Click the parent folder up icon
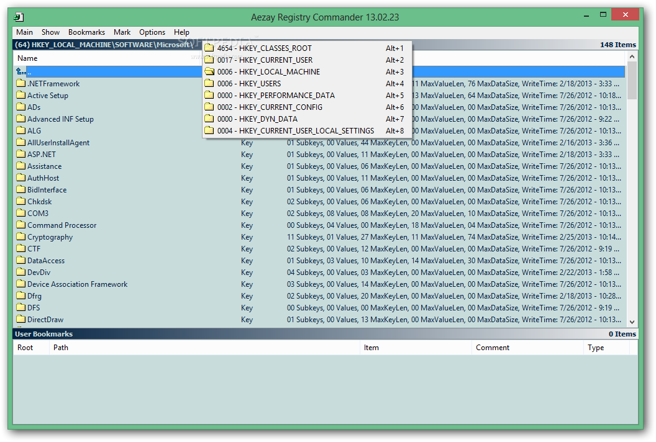 (x=20, y=71)
